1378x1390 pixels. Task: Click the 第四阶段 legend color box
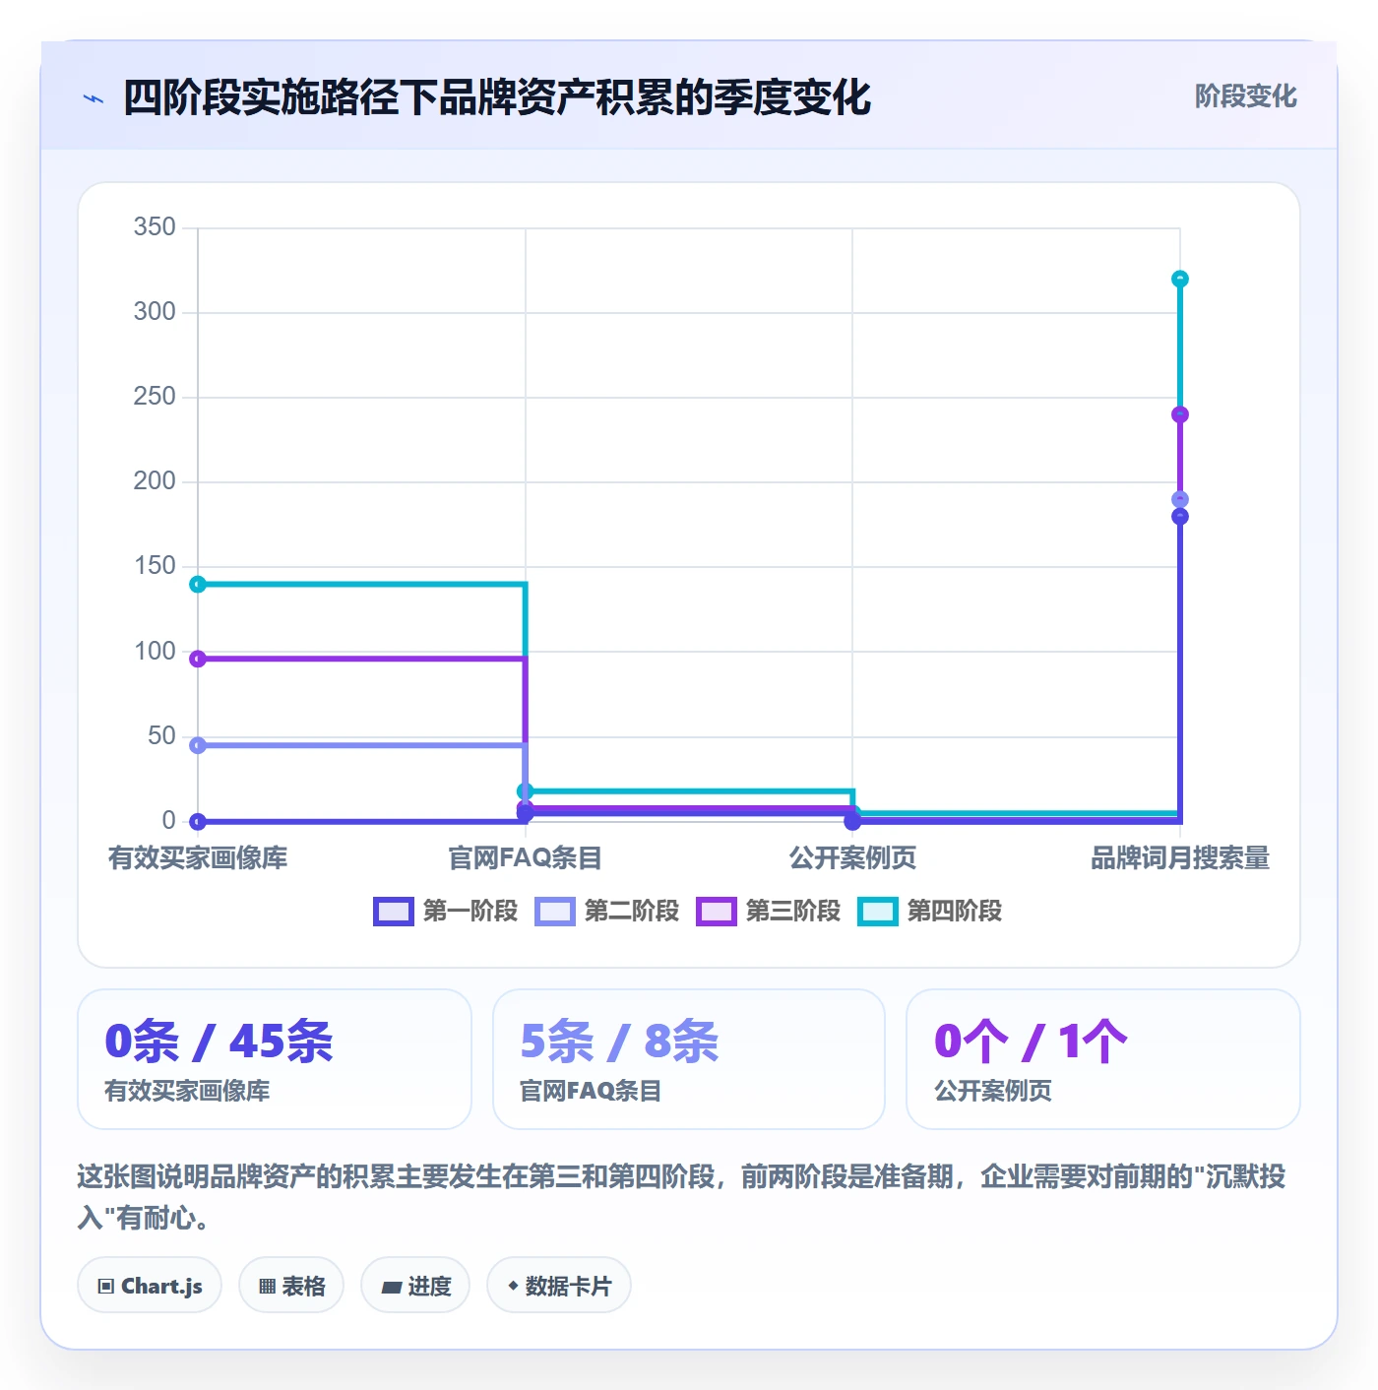tap(878, 912)
